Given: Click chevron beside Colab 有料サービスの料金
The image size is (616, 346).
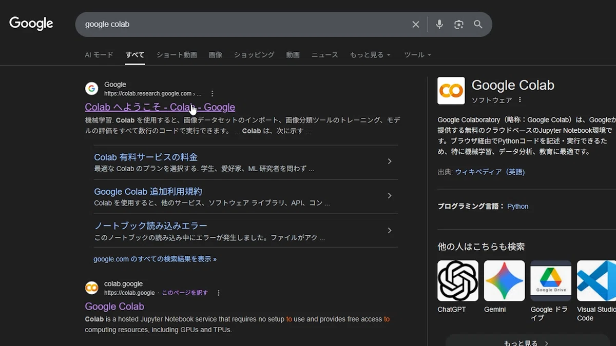Looking at the screenshot, I should point(390,161).
